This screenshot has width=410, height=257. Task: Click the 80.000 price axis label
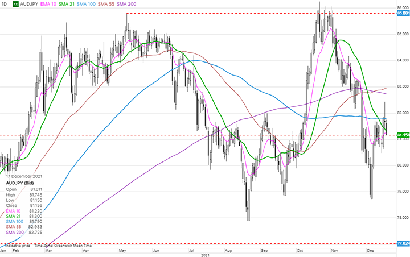403,165
